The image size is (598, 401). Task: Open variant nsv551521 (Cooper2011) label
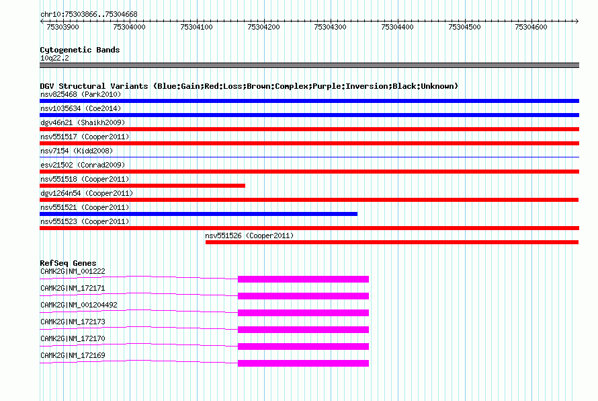tap(85, 207)
